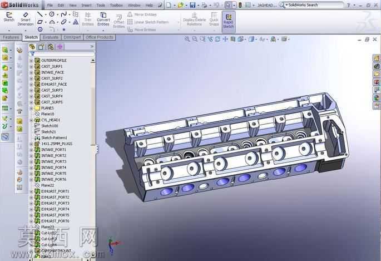Expand the OUTERPROFILE tree node

pos(31,60)
